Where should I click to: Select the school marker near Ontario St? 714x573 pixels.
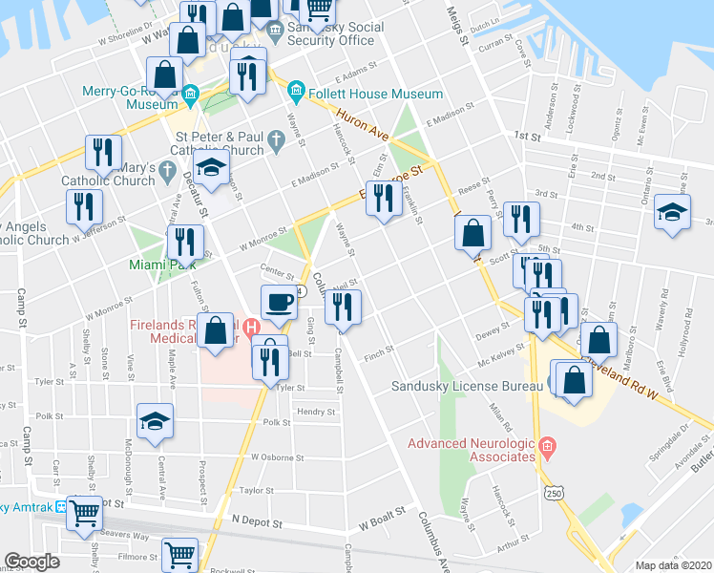point(673,213)
